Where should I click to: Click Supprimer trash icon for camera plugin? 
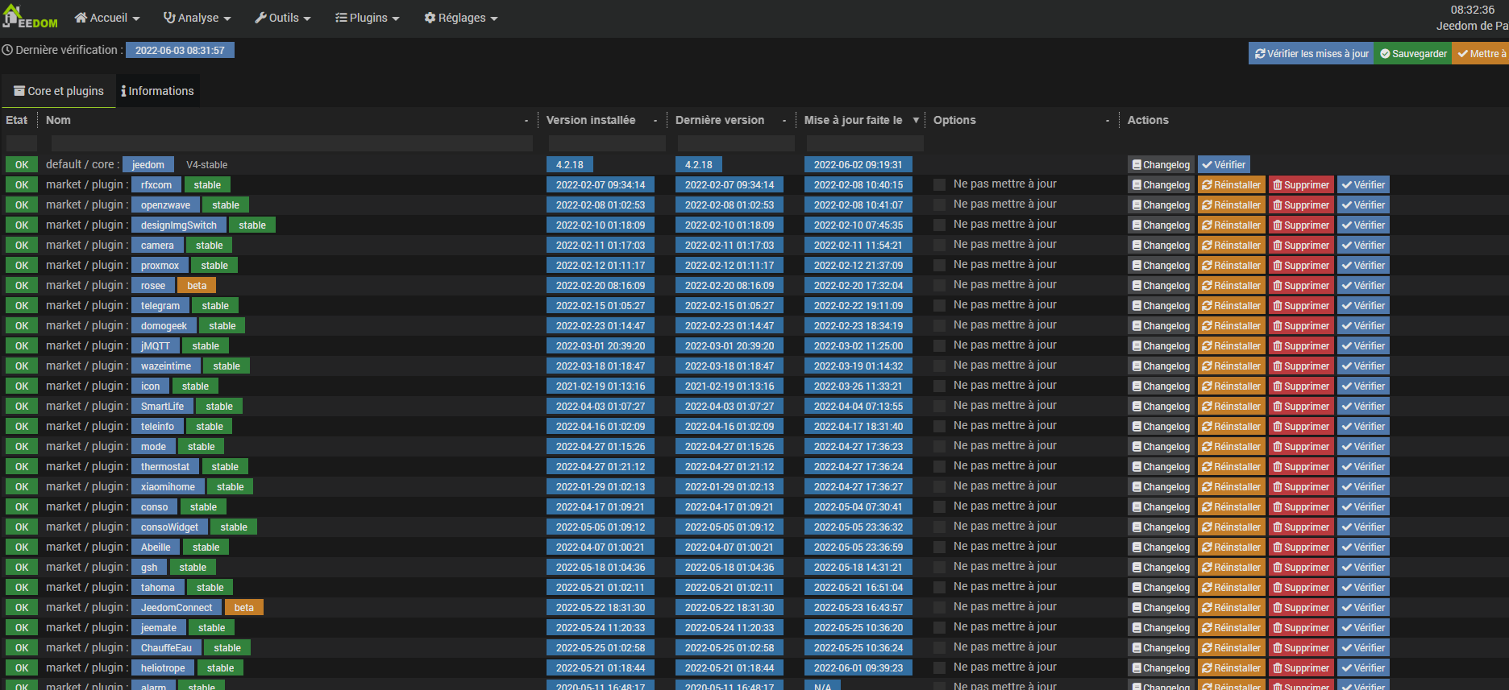(x=1278, y=246)
